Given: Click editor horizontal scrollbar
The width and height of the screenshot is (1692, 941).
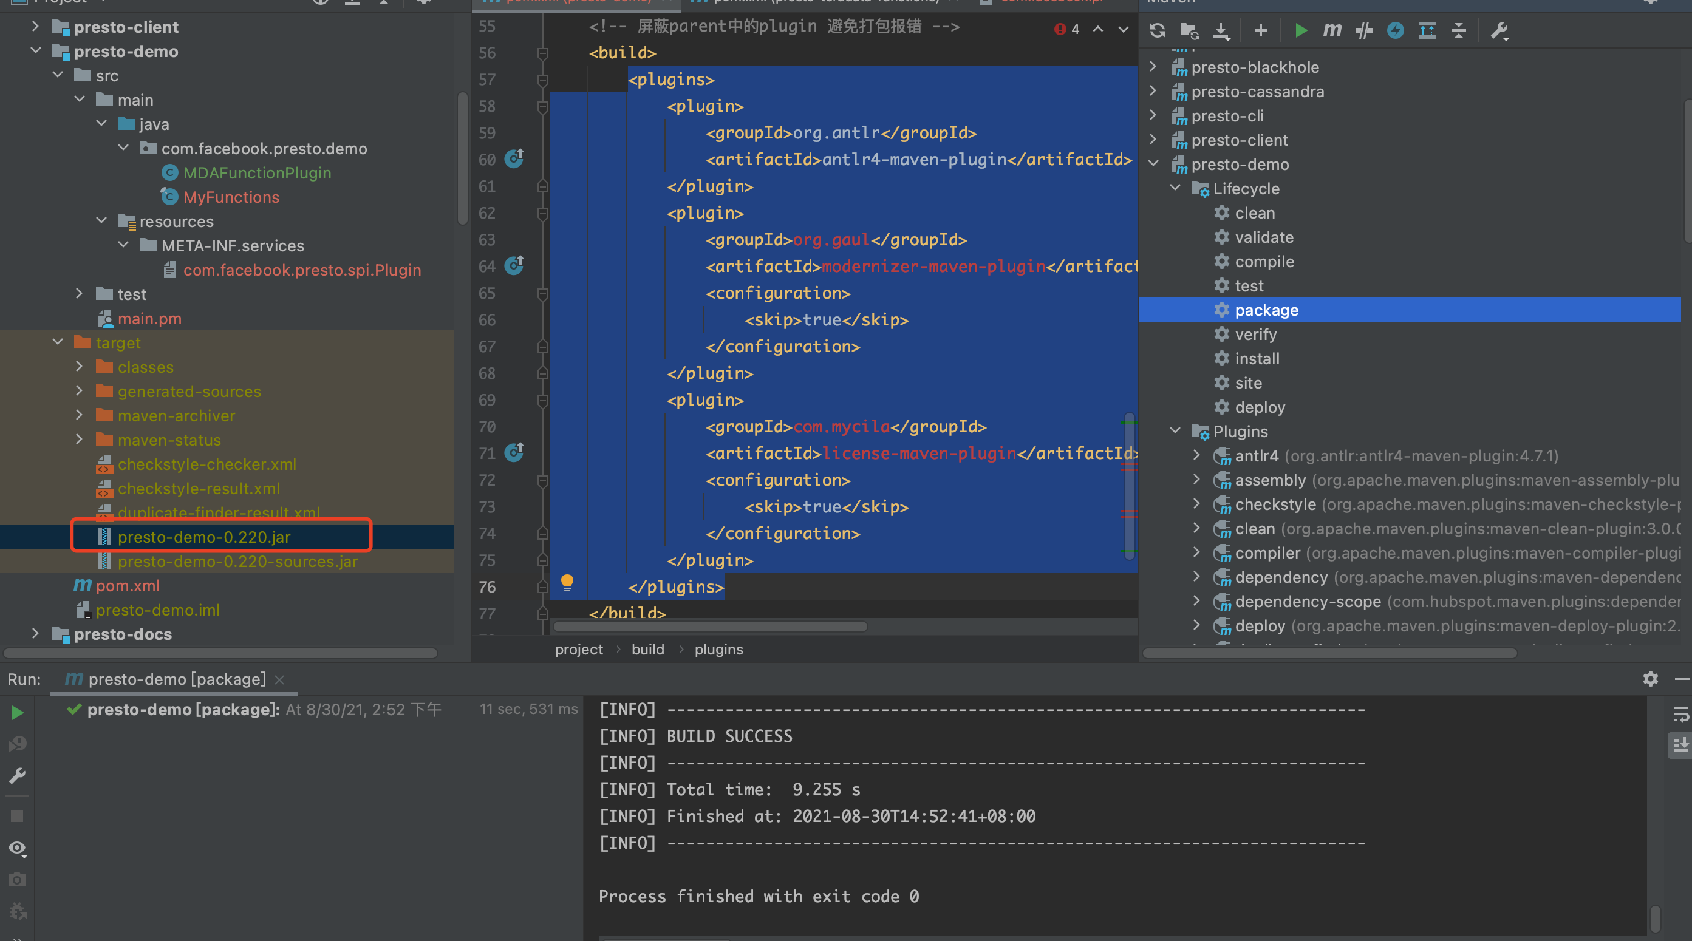Looking at the screenshot, I should (709, 627).
